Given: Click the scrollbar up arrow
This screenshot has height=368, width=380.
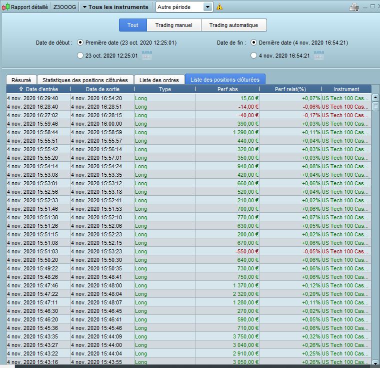Looking at the screenshot, I should pyautogui.click(x=375, y=97).
